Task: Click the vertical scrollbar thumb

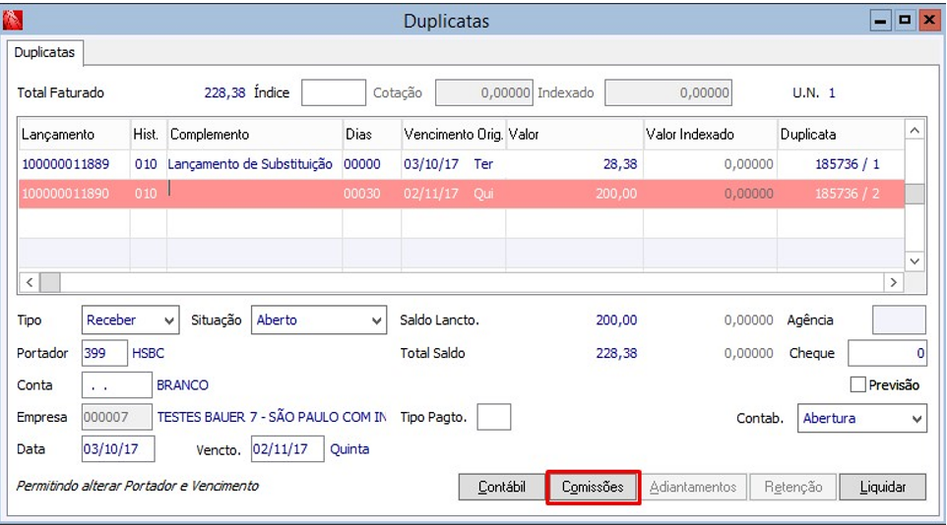Action: click(x=915, y=194)
